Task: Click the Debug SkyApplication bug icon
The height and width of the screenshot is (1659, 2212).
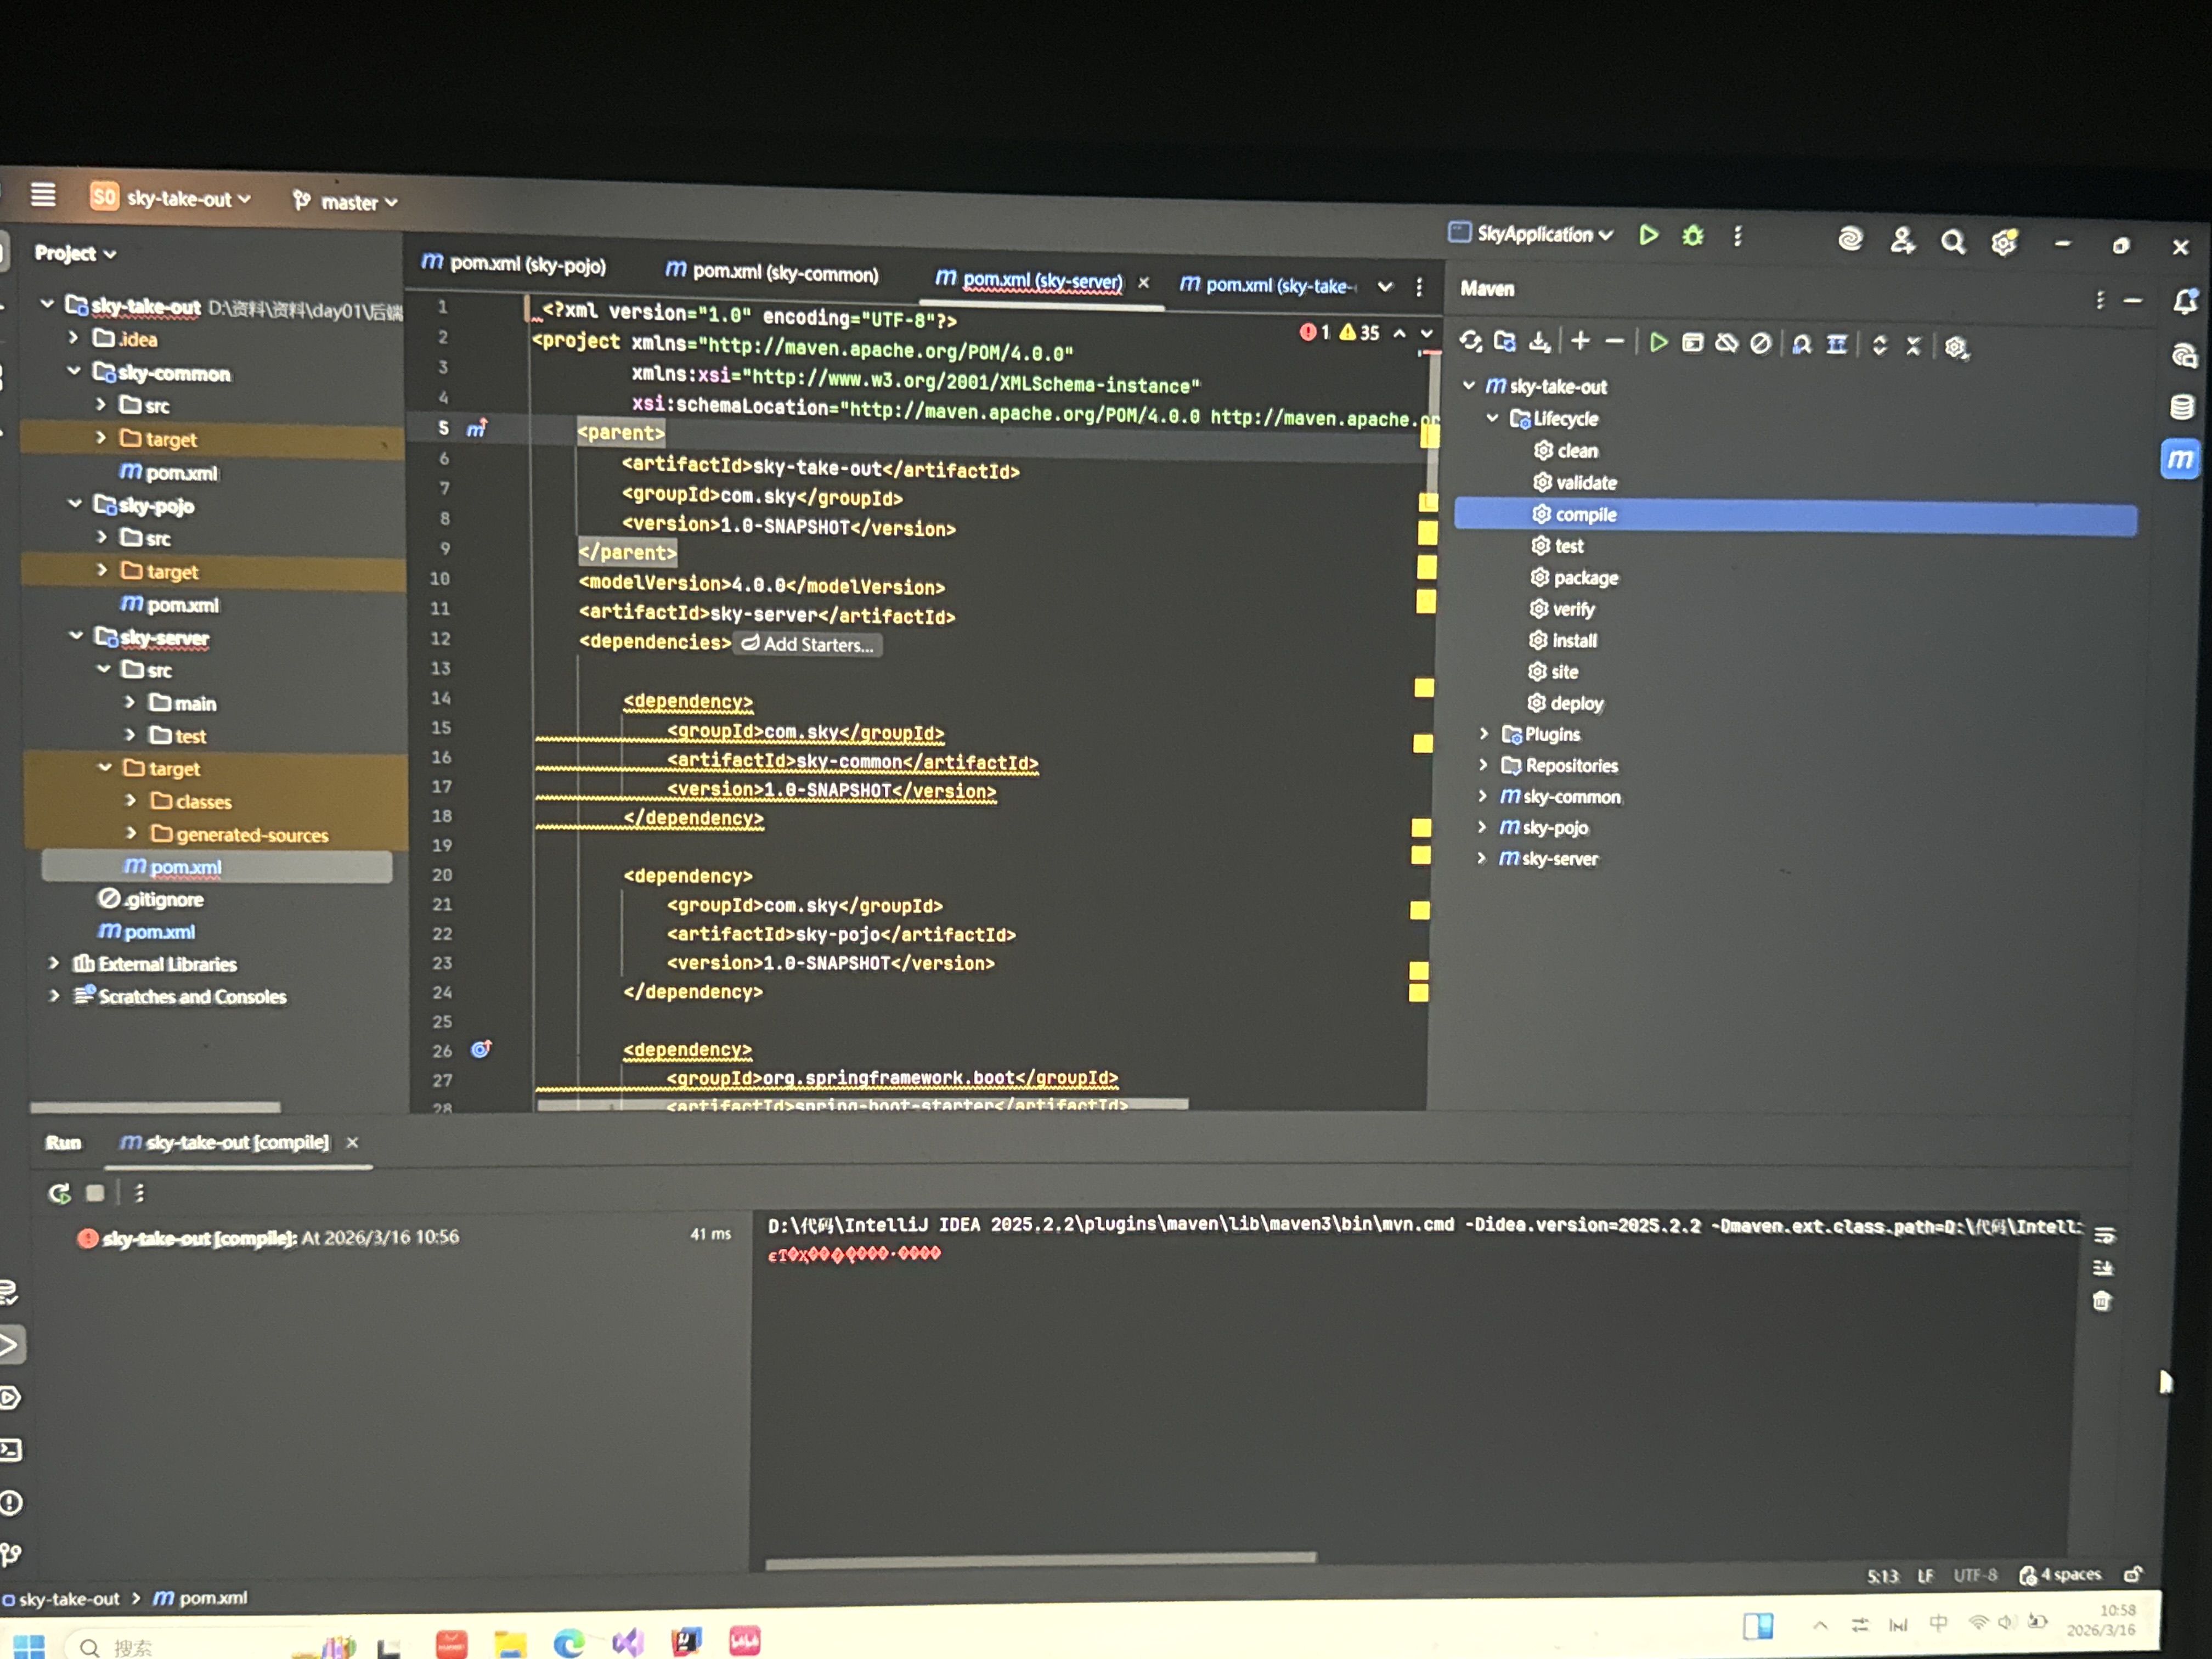Action: pos(1692,236)
